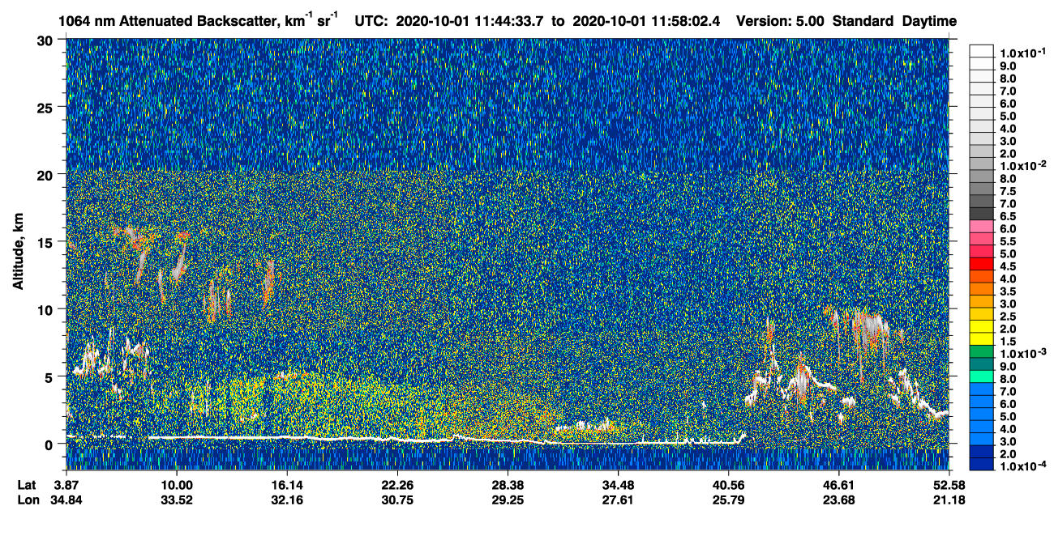
Task: Select the darkest navy swatch at the color bar bottom
Action: coord(981,463)
